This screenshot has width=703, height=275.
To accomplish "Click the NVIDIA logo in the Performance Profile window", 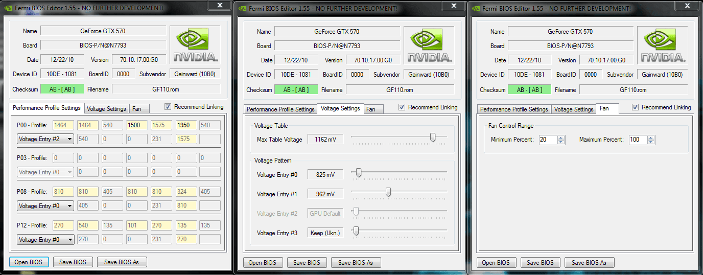I will (x=195, y=46).
